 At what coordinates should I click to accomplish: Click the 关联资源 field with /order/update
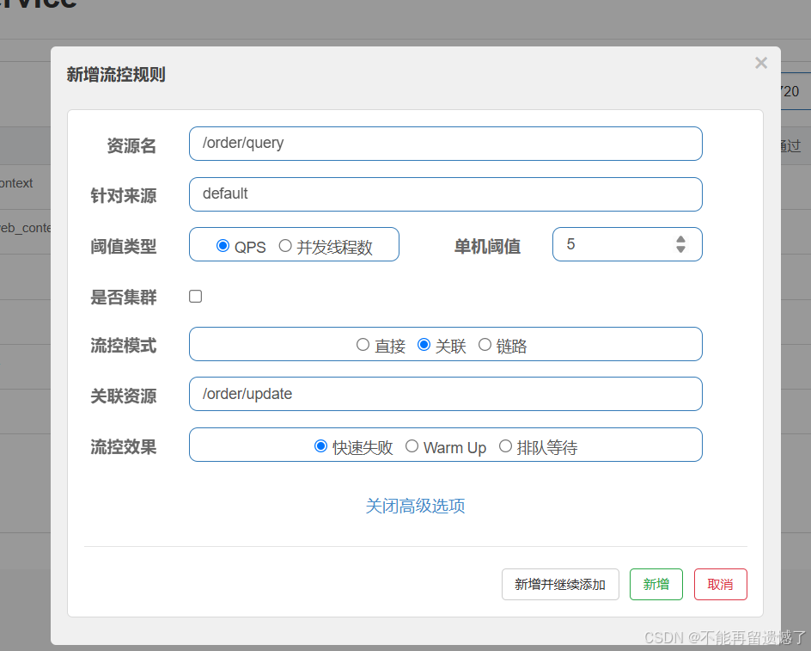click(445, 394)
